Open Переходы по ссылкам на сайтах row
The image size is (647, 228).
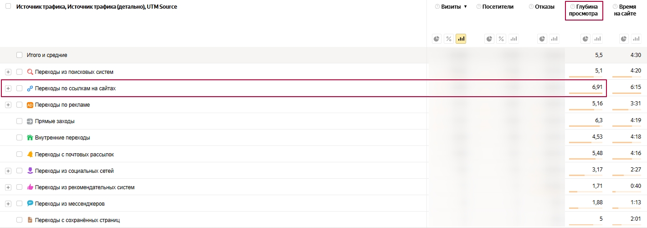[75, 88]
